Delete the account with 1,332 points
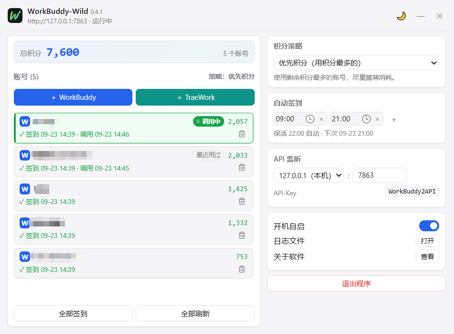Image resolution: width=454 pixels, height=334 pixels. pos(242,235)
